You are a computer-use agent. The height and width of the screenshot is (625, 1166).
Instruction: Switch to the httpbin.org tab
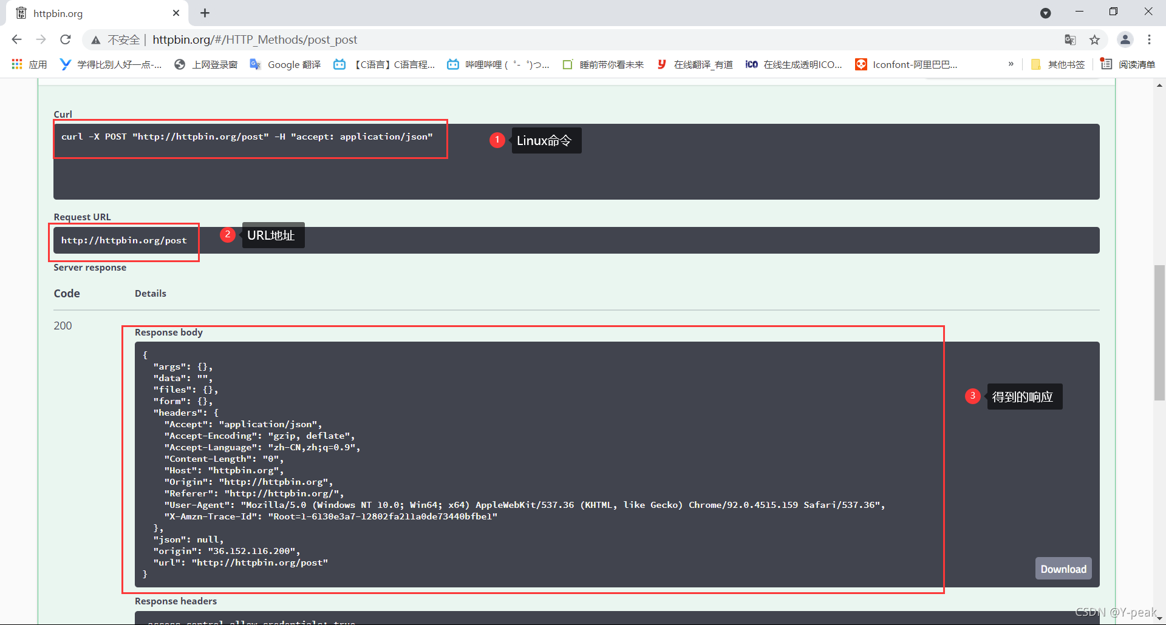91,13
